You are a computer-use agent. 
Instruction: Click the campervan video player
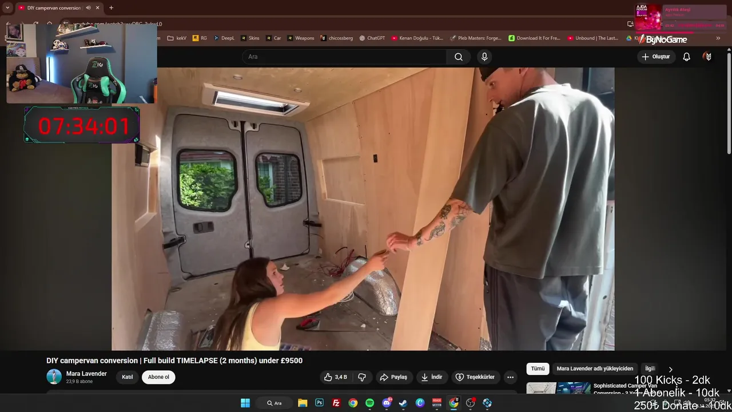[363, 209]
